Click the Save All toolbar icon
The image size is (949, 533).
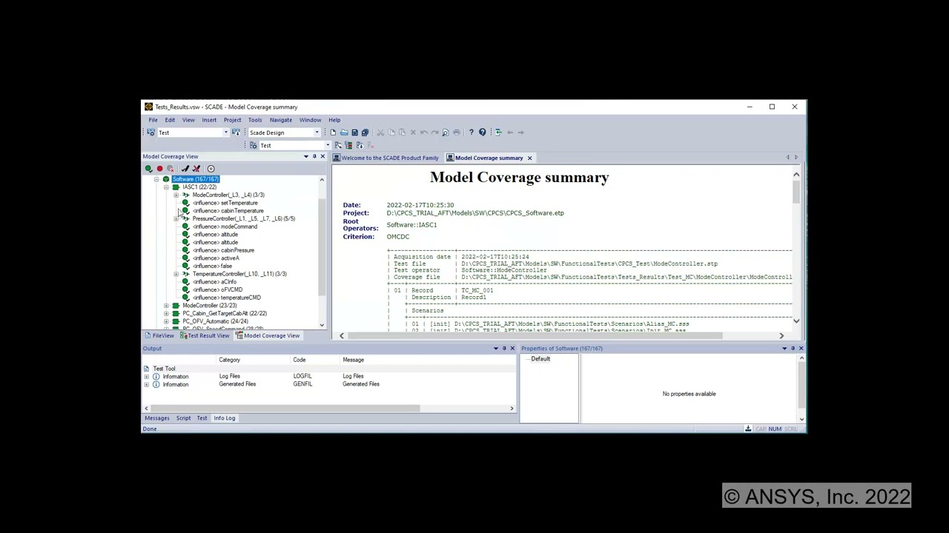point(365,133)
